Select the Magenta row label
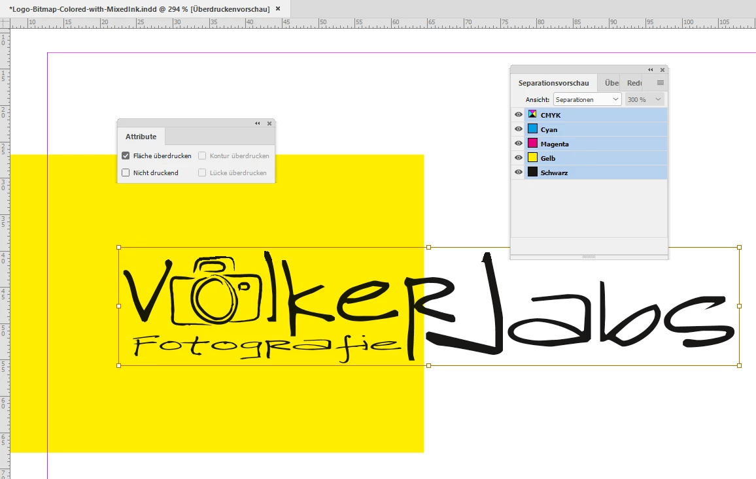The height and width of the screenshot is (479, 756). (555, 144)
